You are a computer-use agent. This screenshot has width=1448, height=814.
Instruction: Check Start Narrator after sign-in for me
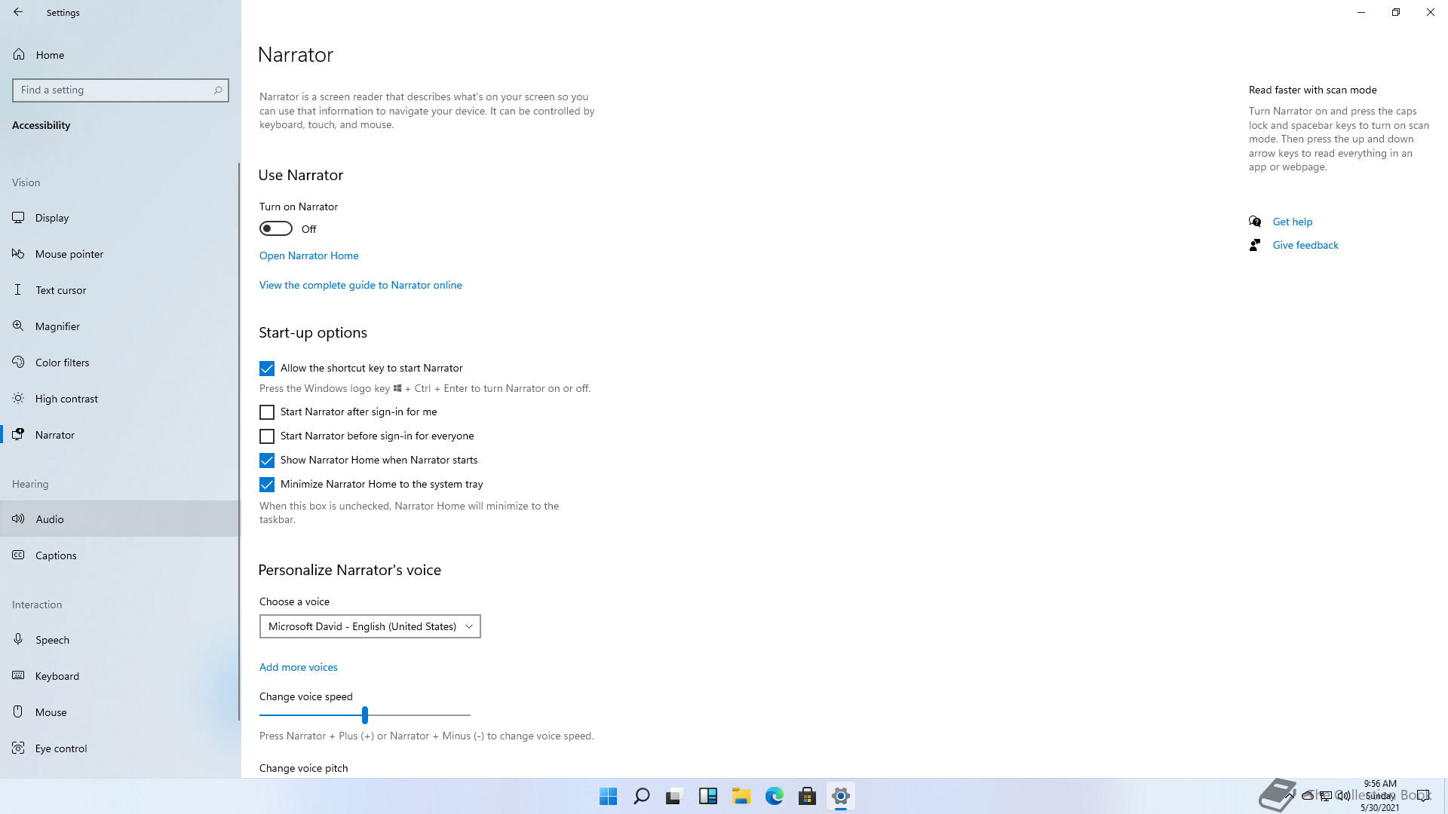pyautogui.click(x=267, y=412)
